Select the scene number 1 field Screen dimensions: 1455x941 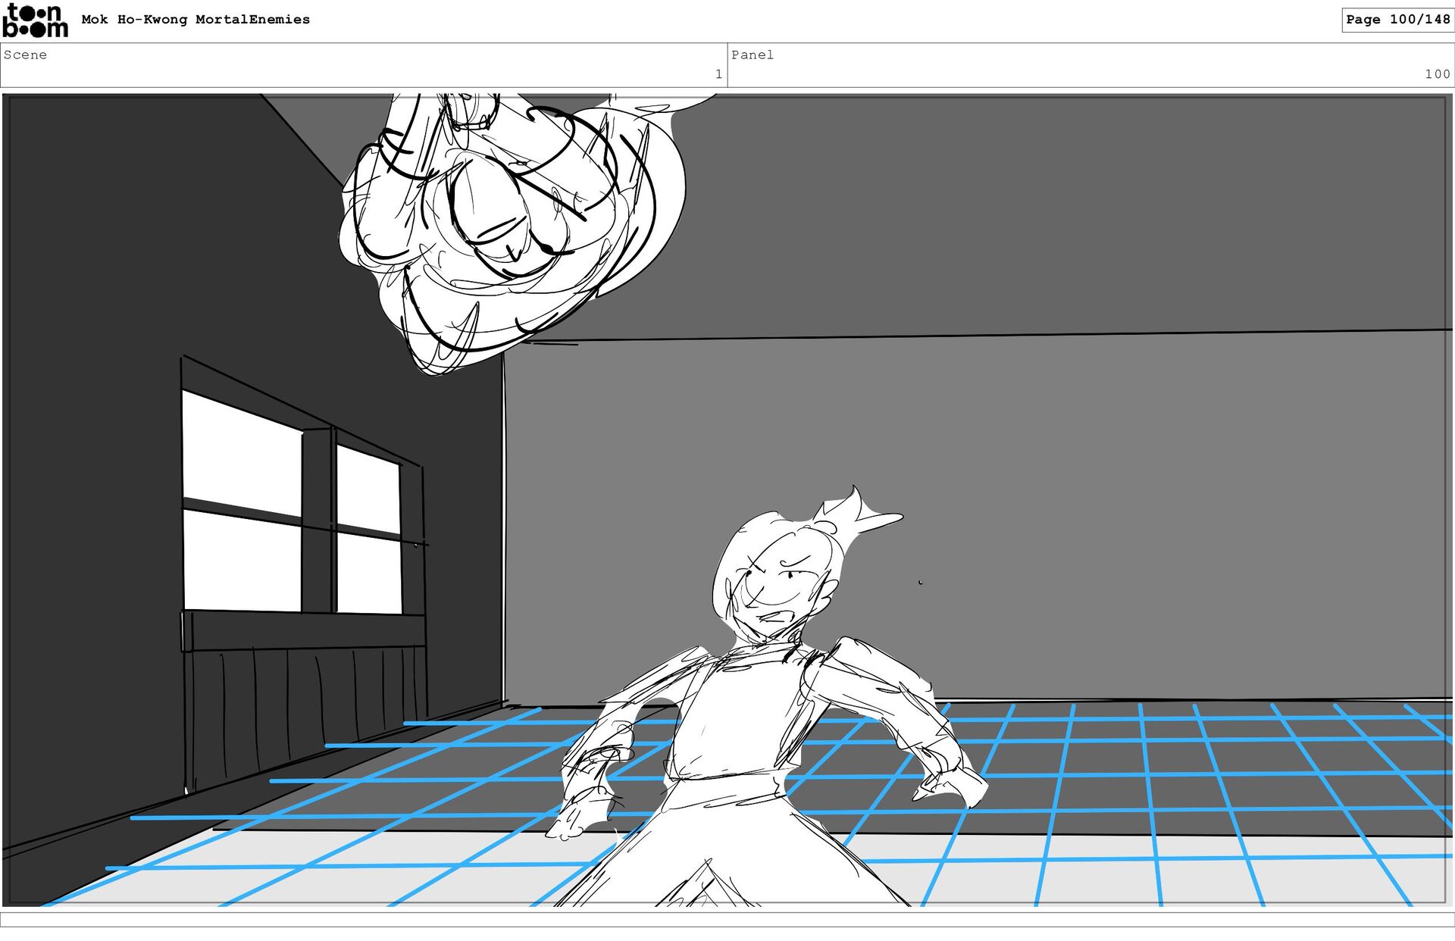pyautogui.click(x=718, y=74)
